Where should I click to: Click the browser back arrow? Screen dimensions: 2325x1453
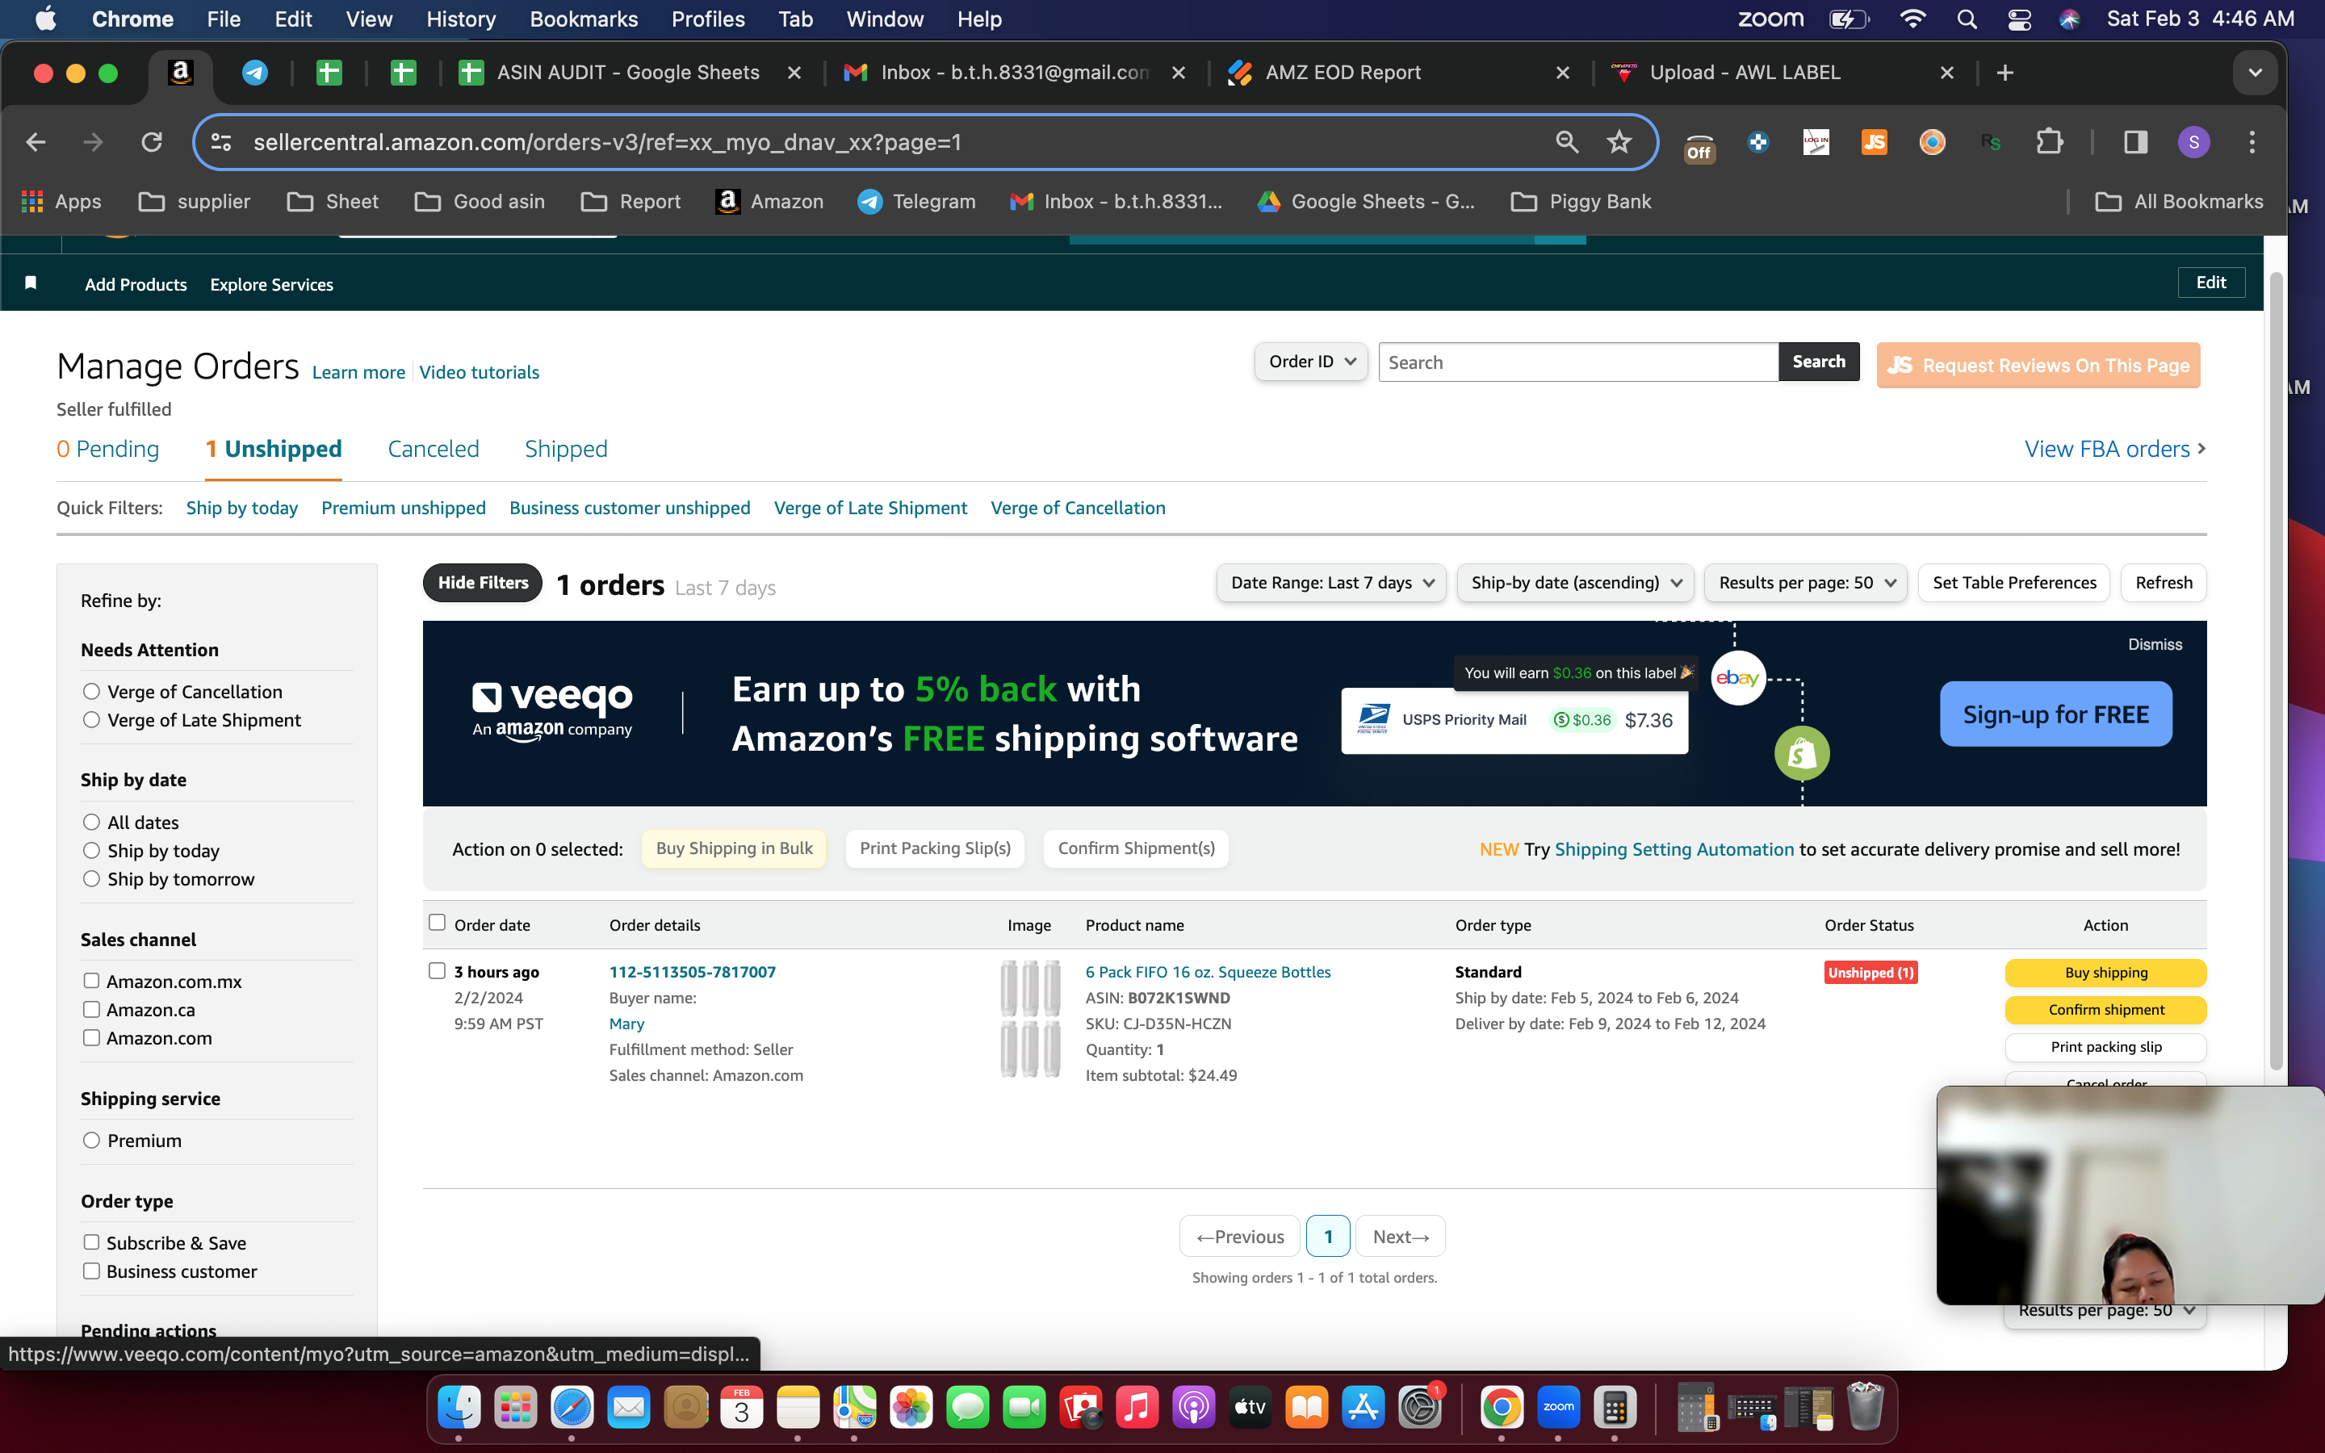36,142
